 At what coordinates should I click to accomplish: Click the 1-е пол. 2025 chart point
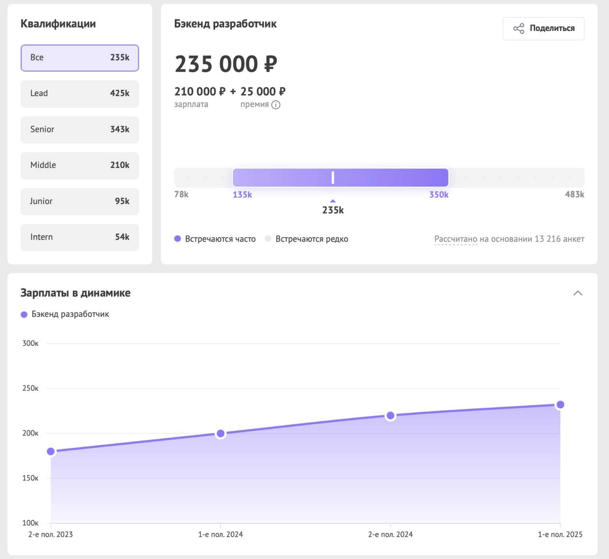560,404
